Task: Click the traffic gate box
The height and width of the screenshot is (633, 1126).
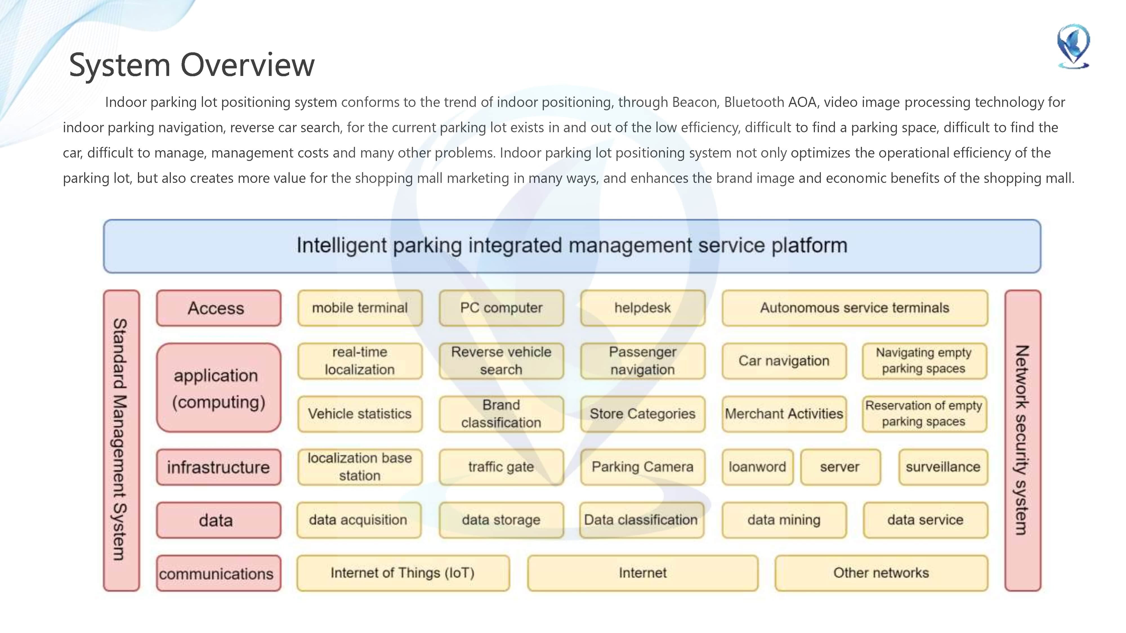Action: (x=501, y=467)
